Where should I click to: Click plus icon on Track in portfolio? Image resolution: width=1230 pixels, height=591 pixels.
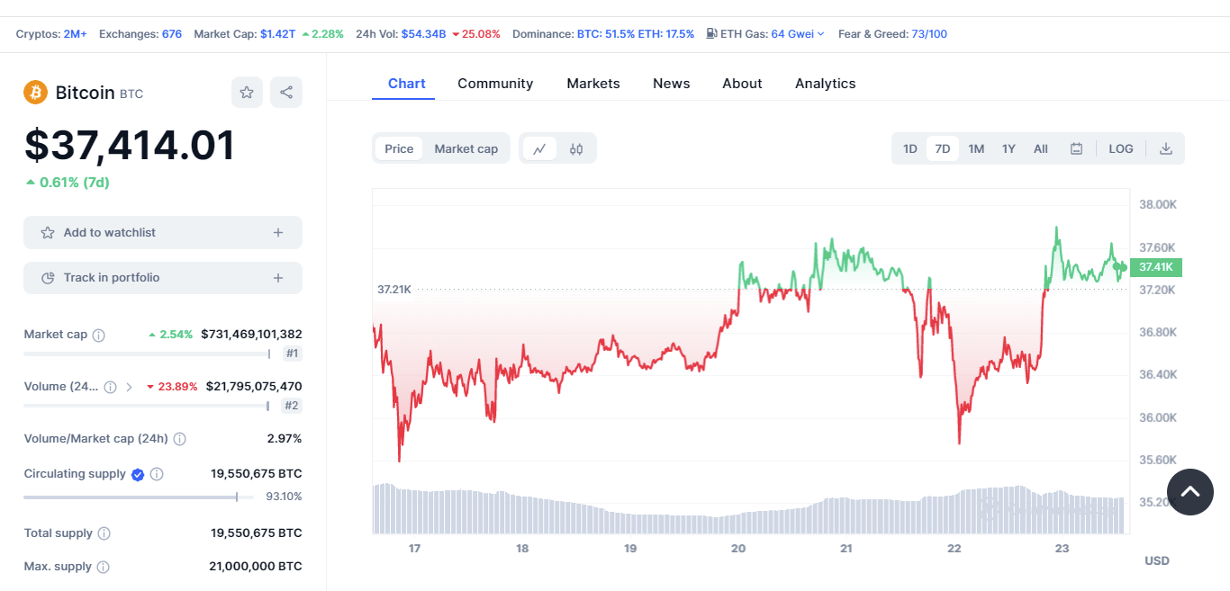pyautogui.click(x=278, y=278)
